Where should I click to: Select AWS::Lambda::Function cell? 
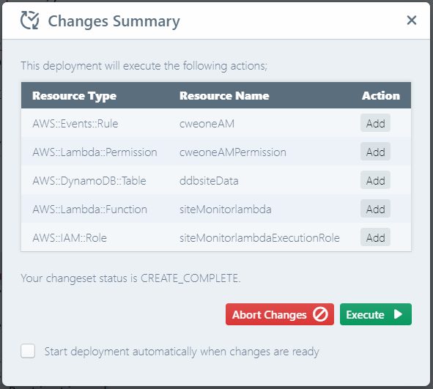(x=89, y=210)
